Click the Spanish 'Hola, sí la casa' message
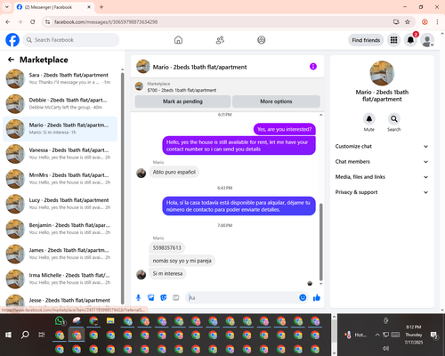 tap(239, 206)
